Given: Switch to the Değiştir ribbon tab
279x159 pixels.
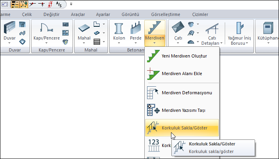Looking at the screenshot, I should click(x=51, y=14).
